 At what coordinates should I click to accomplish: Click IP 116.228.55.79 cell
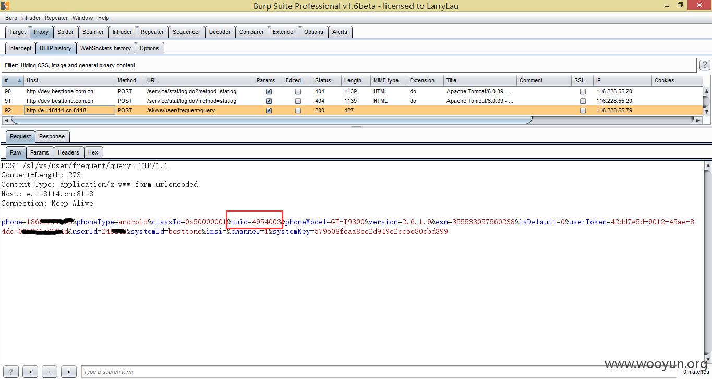pos(622,110)
